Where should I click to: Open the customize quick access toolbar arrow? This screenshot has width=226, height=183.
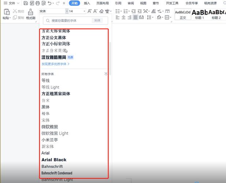click(64, 3)
